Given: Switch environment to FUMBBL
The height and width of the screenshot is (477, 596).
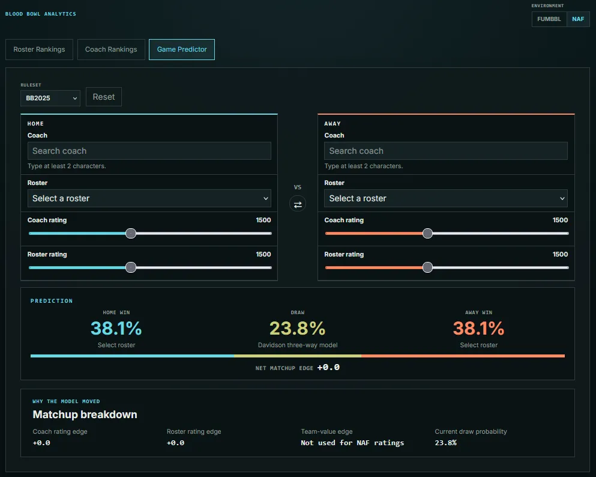Looking at the screenshot, I should [x=549, y=19].
